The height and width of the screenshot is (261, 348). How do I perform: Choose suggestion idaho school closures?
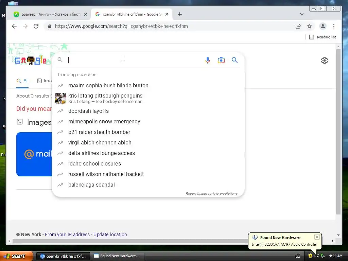tap(148, 163)
